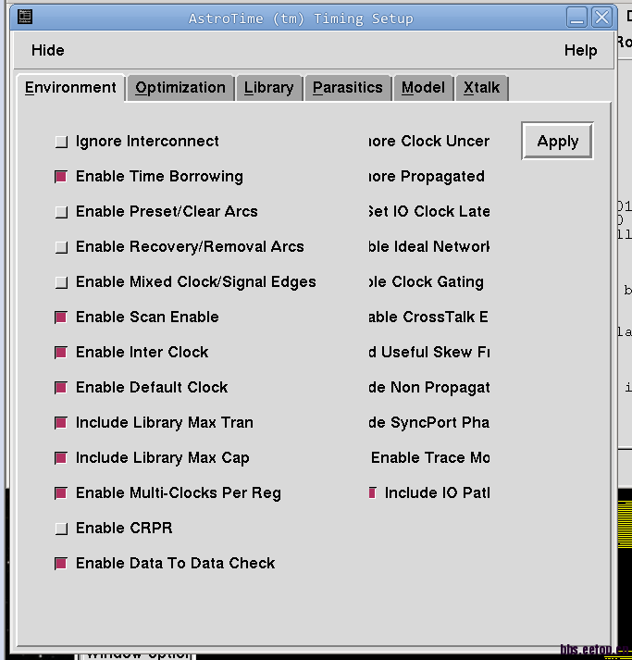The image size is (632, 660).
Task: Switch to the Optimization tab
Action: (180, 88)
